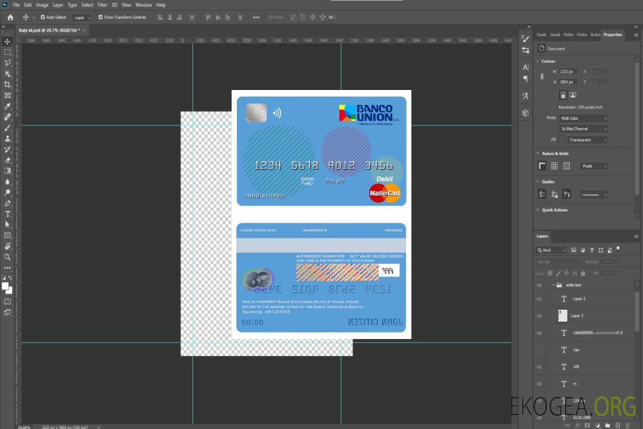
Task: Open the Character panel icon
Action: (526, 67)
